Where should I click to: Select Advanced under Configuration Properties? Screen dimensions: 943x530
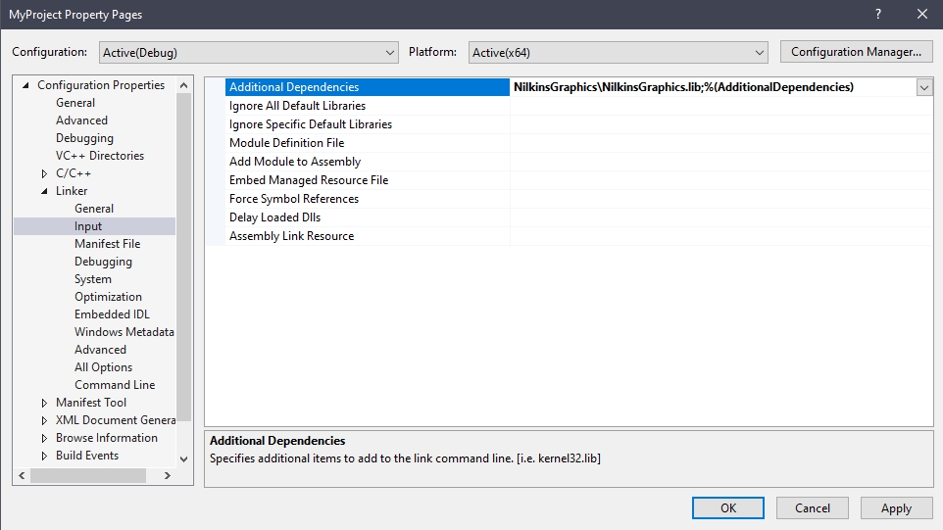81,120
